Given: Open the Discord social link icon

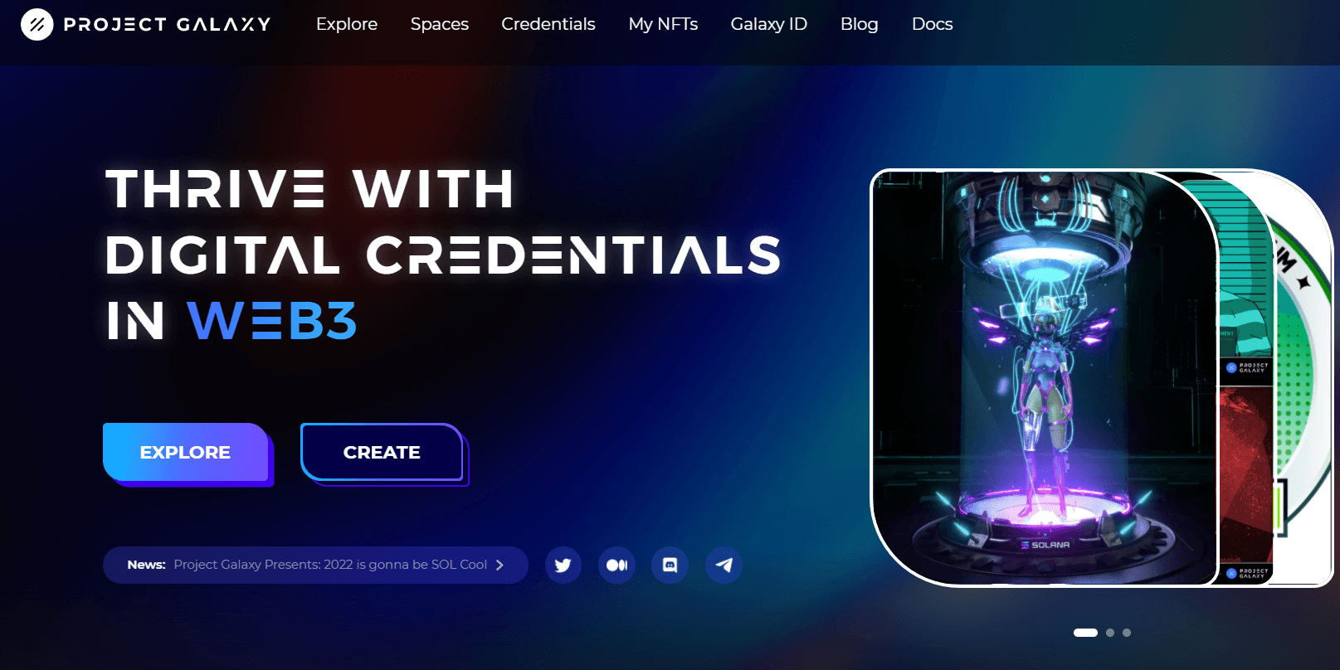Looking at the screenshot, I should (x=670, y=565).
